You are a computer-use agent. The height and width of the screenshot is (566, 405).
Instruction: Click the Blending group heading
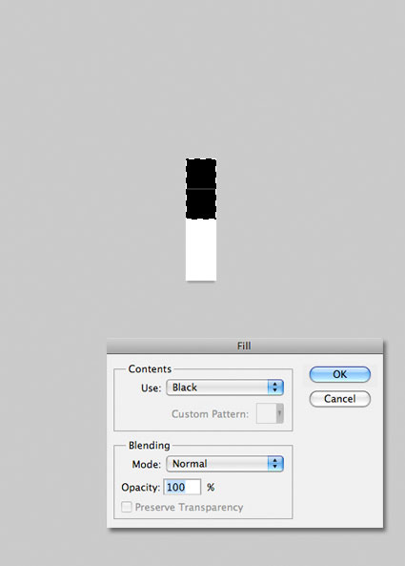(150, 446)
